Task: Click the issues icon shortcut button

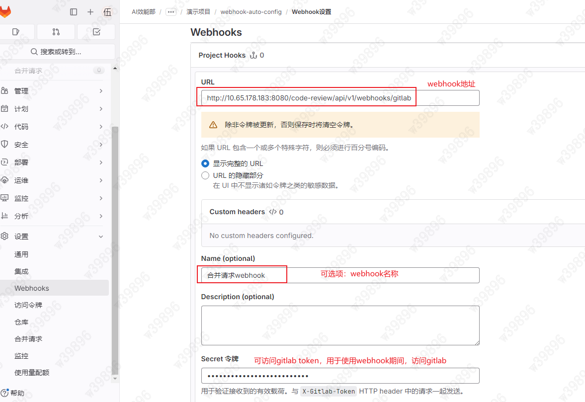Action: coord(17,31)
